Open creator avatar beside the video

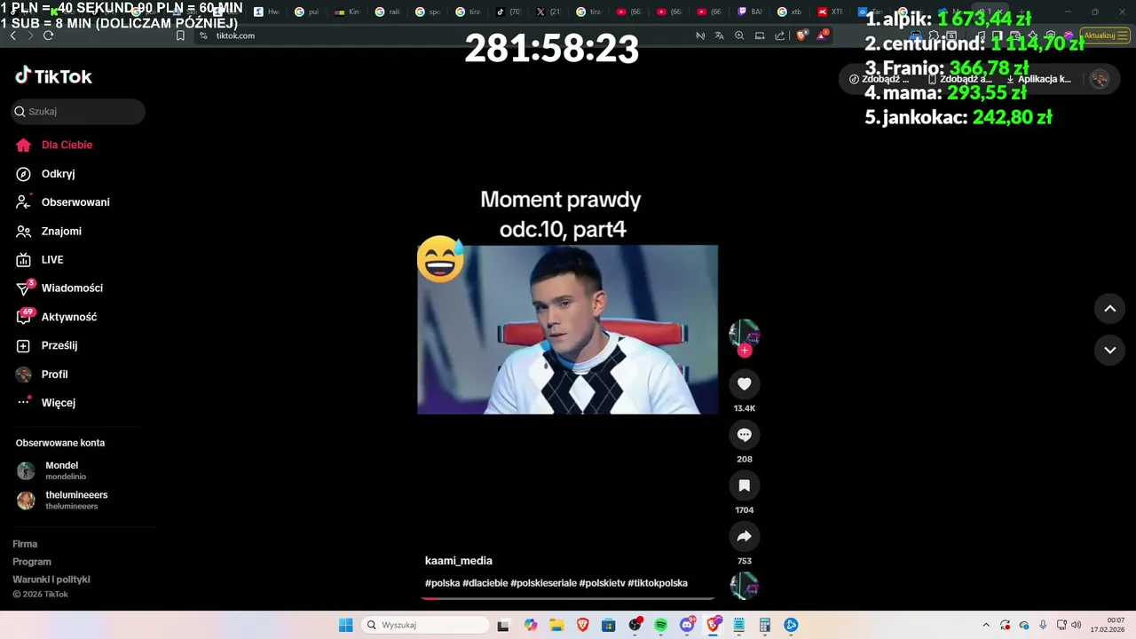click(744, 334)
